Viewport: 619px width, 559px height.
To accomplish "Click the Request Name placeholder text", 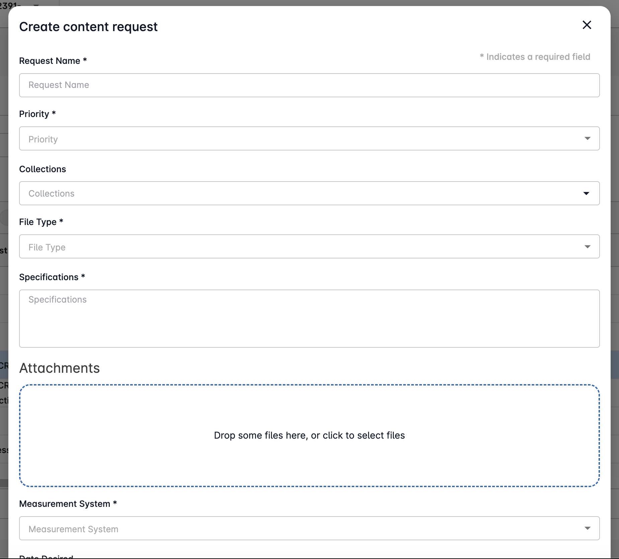I will 59,85.
